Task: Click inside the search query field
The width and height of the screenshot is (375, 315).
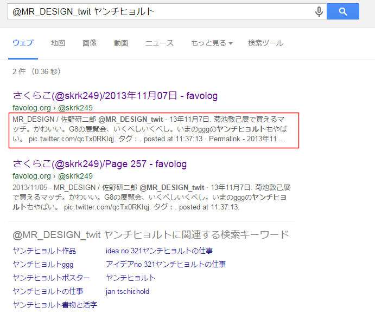Action: [x=160, y=11]
